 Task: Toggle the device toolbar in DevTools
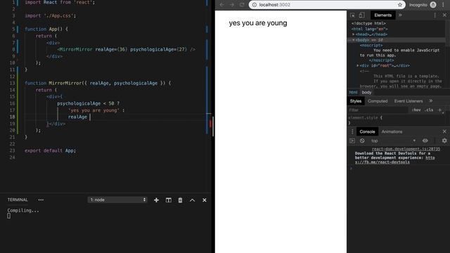(361, 15)
